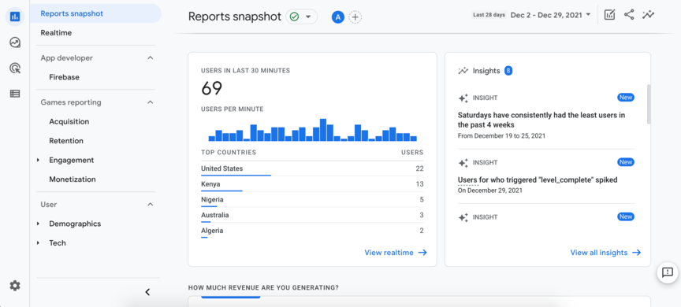Open the Explore icon in left rail
This screenshot has height=307, width=681.
click(15, 43)
